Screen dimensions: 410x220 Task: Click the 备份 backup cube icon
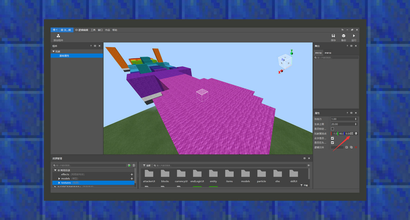point(343,36)
